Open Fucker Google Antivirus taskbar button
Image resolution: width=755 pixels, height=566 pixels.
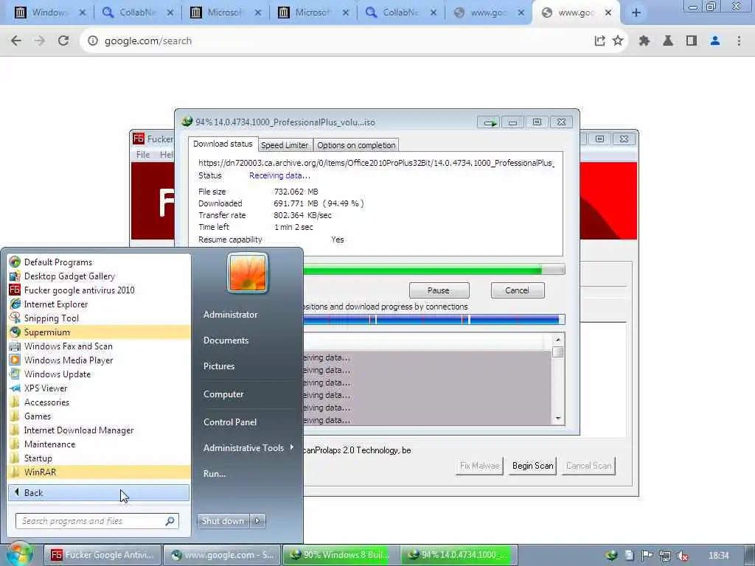[102, 555]
